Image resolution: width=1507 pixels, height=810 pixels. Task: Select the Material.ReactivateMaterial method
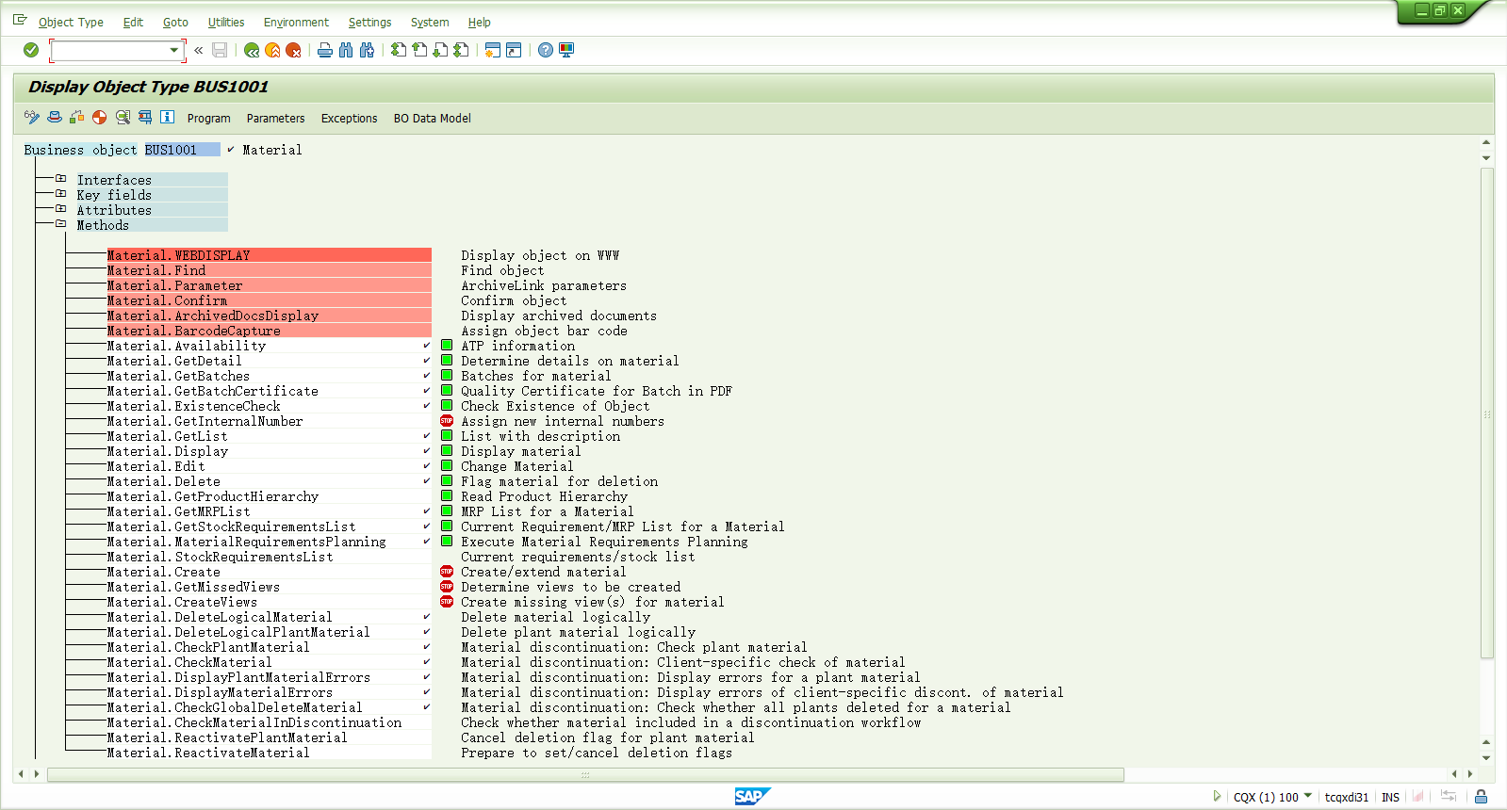pyautogui.click(x=269, y=753)
